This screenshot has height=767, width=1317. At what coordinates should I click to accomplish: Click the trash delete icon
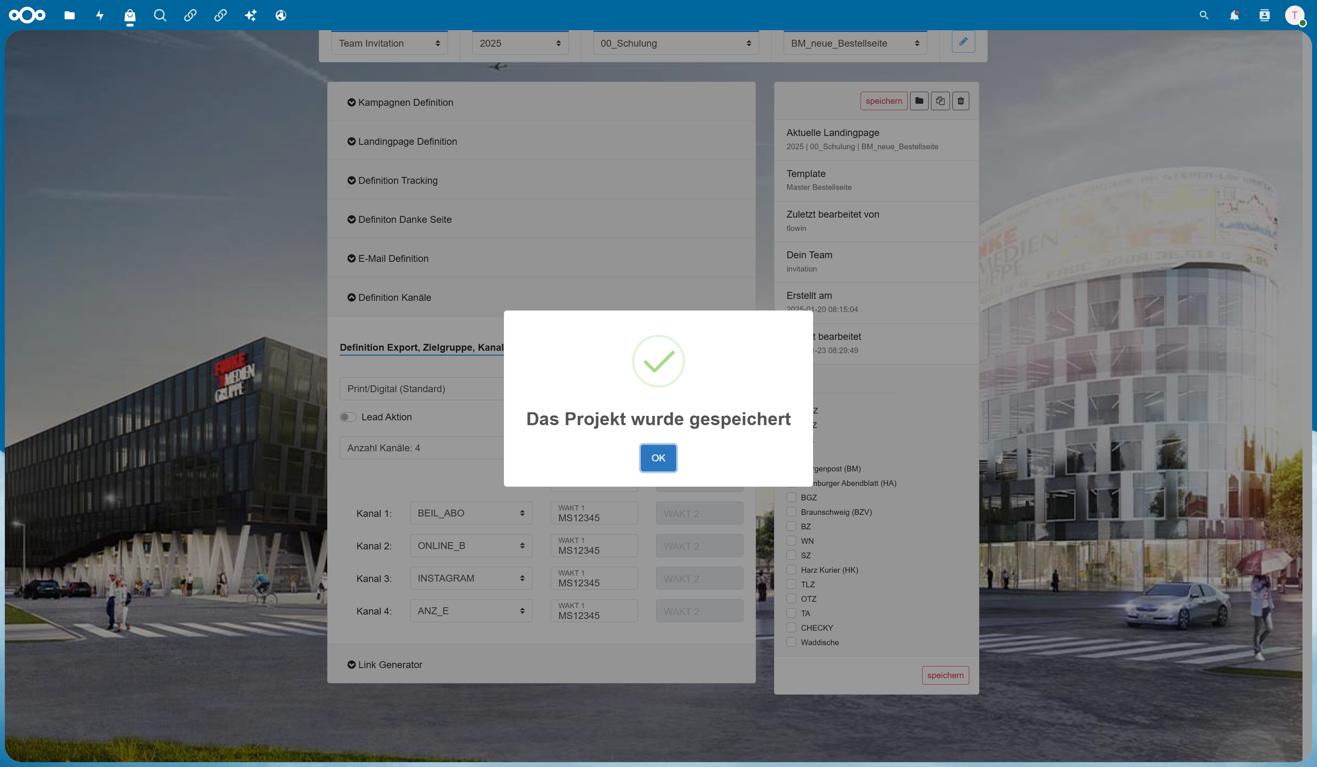point(960,101)
